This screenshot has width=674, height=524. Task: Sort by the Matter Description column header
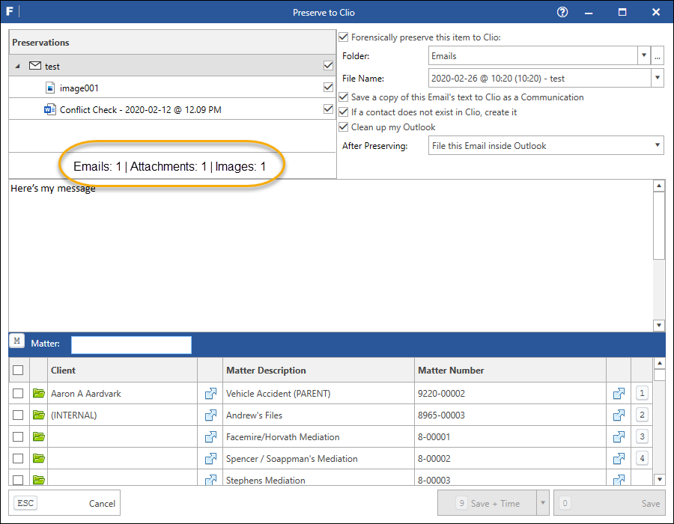click(x=318, y=370)
